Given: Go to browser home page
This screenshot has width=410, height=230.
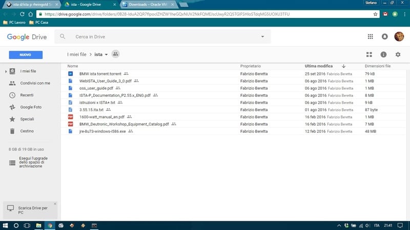Looking at the screenshot, I should pos(31,14).
